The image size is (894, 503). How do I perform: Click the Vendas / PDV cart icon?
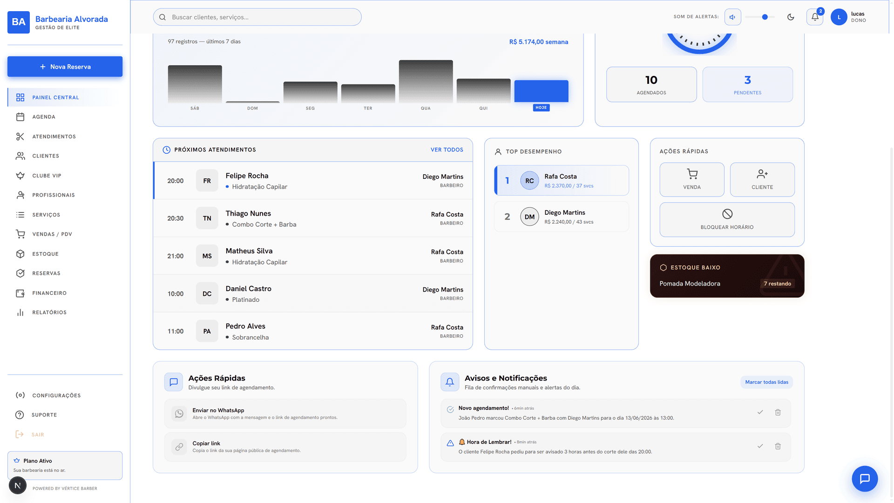click(20, 234)
